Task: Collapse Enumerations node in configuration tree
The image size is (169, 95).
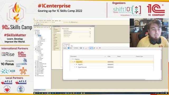Action: click(35, 50)
